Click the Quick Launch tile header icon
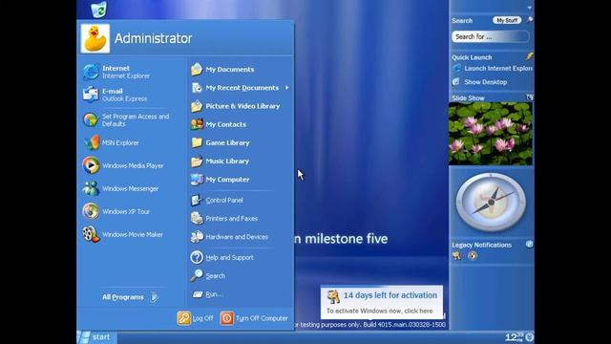This screenshot has width=611, height=344. click(x=530, y=56)
